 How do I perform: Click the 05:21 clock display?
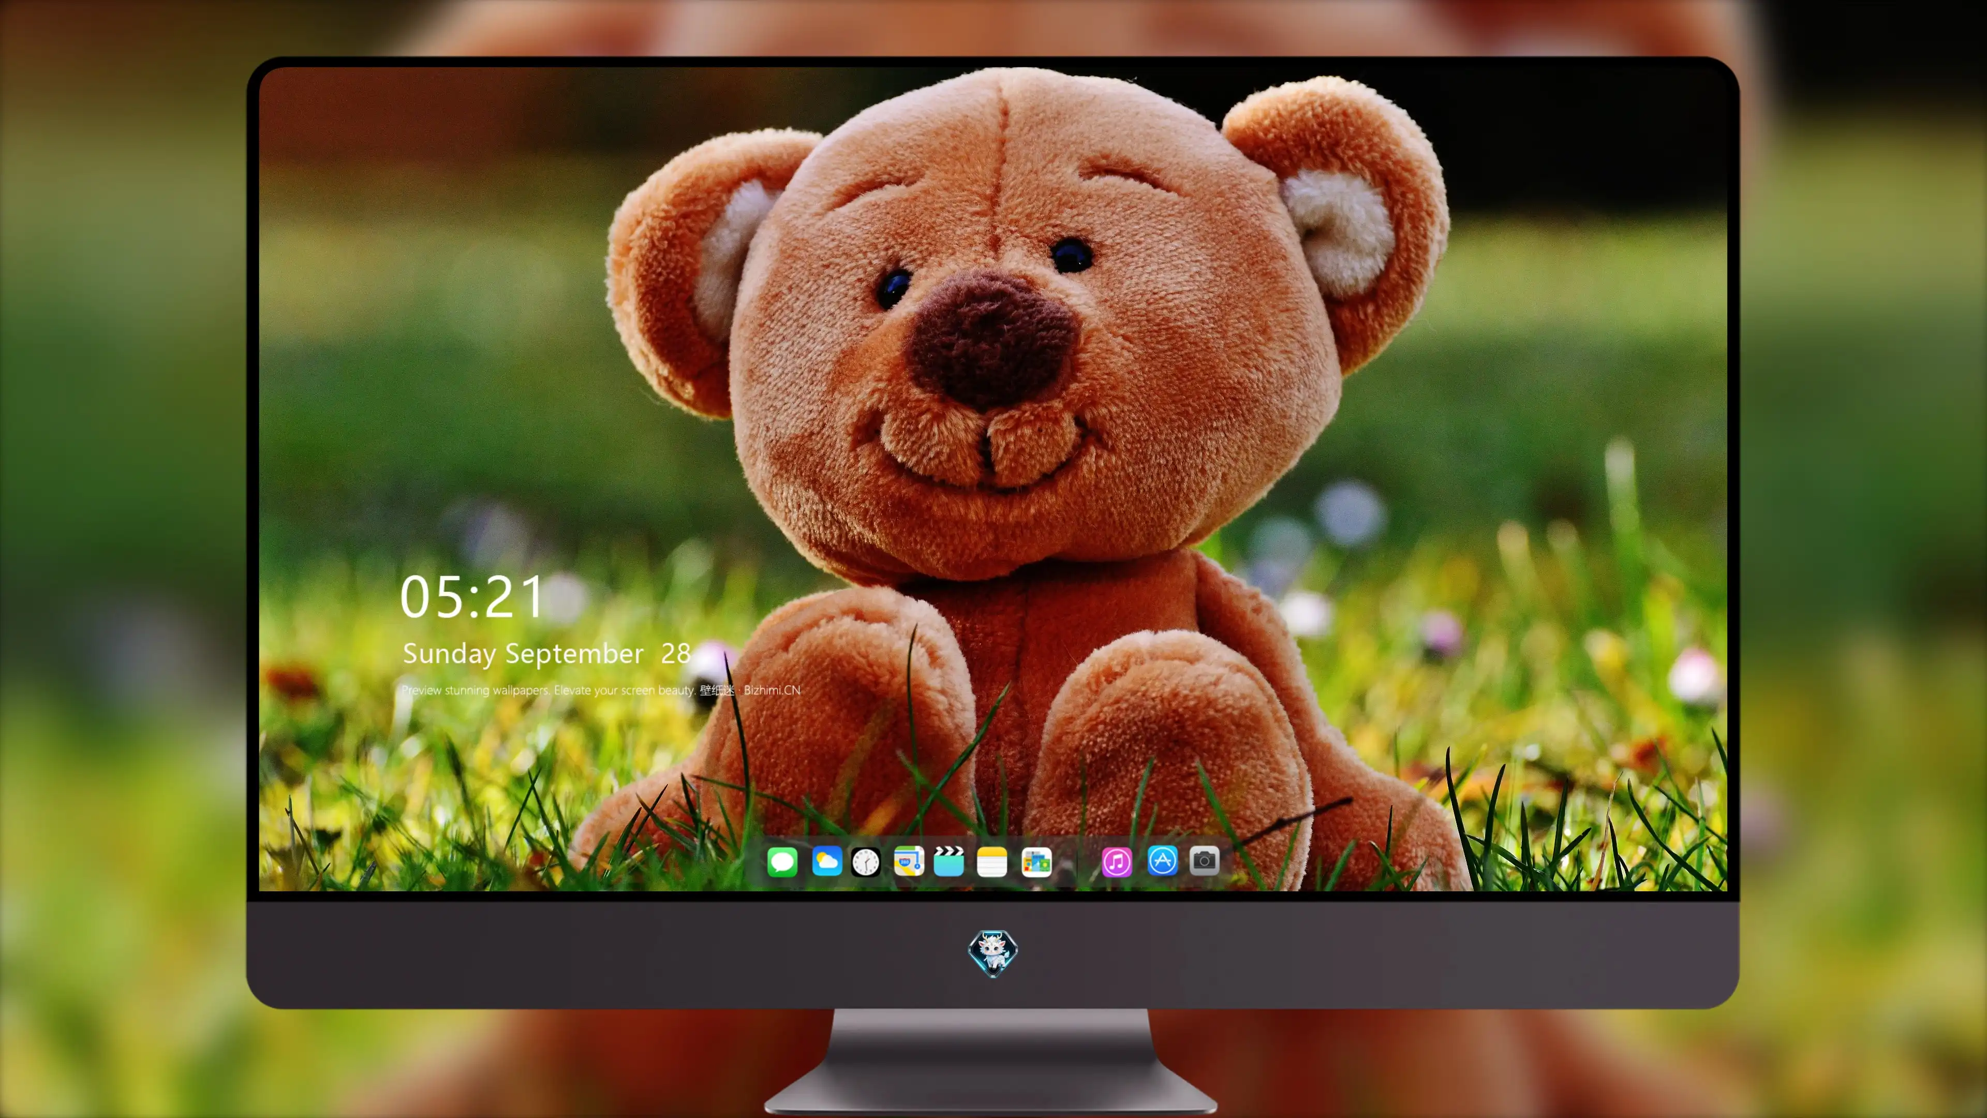pos(472,597)
